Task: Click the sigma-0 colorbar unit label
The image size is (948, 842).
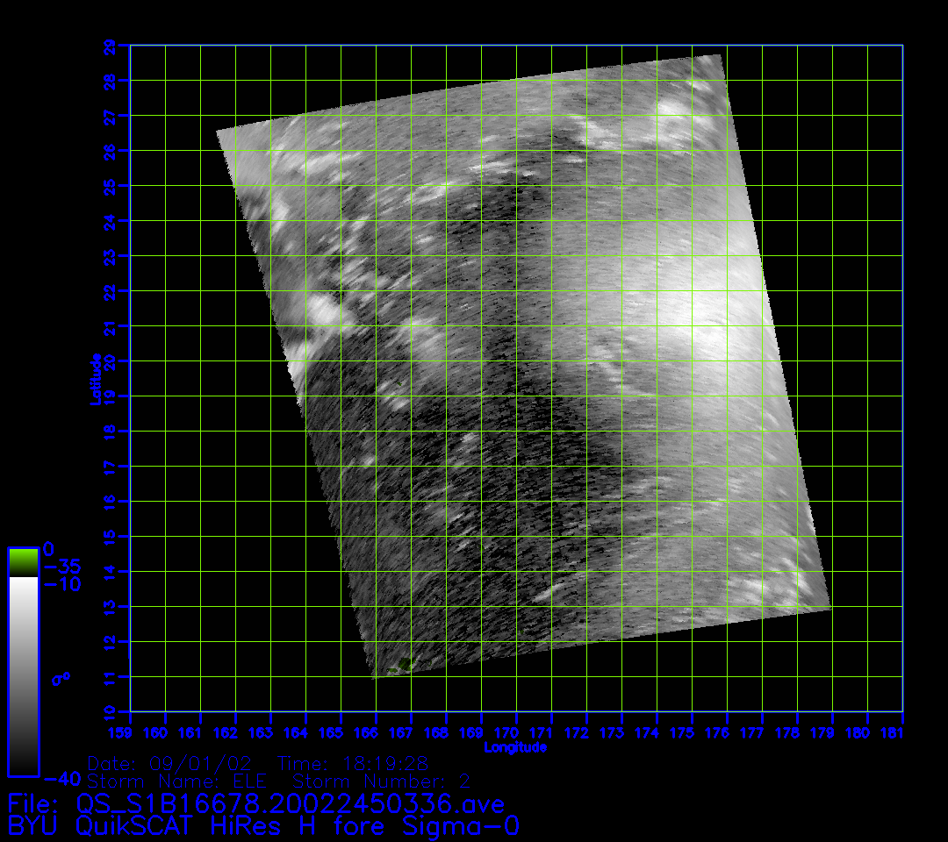Action: click(61, 679)
